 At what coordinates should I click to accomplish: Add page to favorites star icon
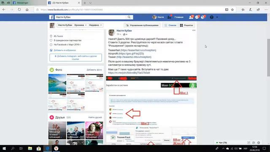232,10
